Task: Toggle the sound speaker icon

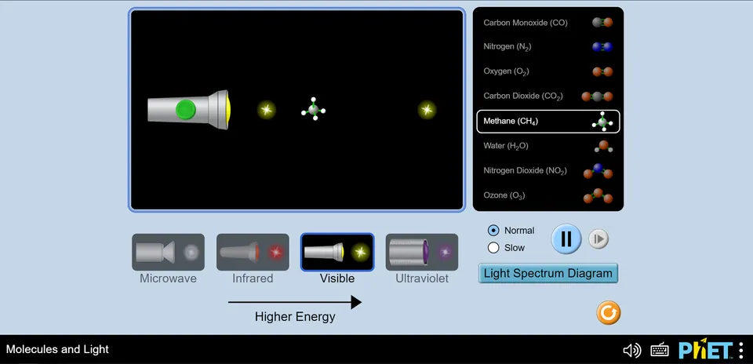Action: (631, 350)
